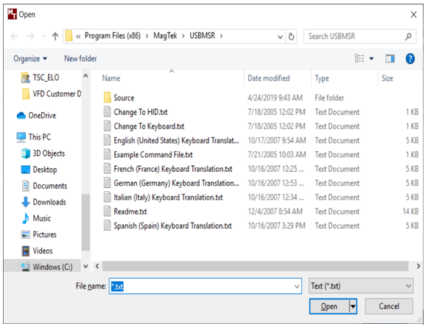Click Readme.txt date 12/4/2007 8:54 AM
Viewport: 428px width, 326px height.
pos(275,212)
